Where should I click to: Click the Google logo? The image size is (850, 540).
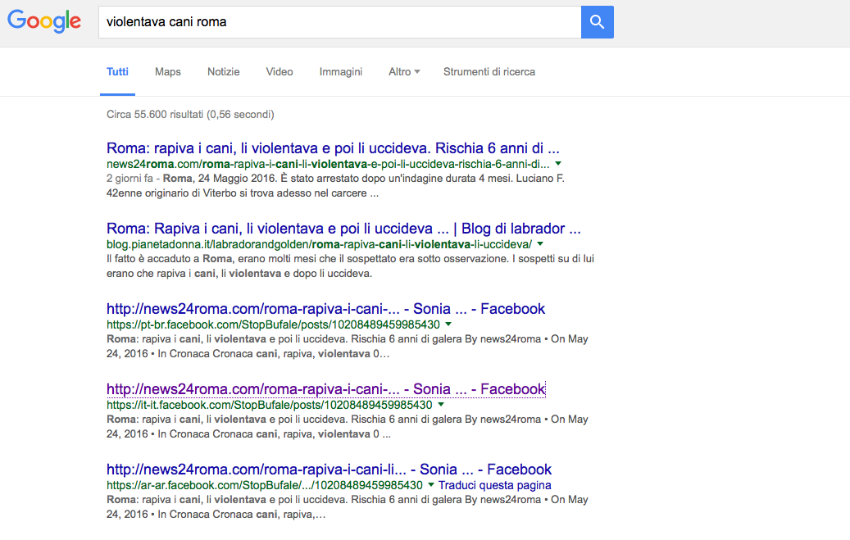coord(44,22)
